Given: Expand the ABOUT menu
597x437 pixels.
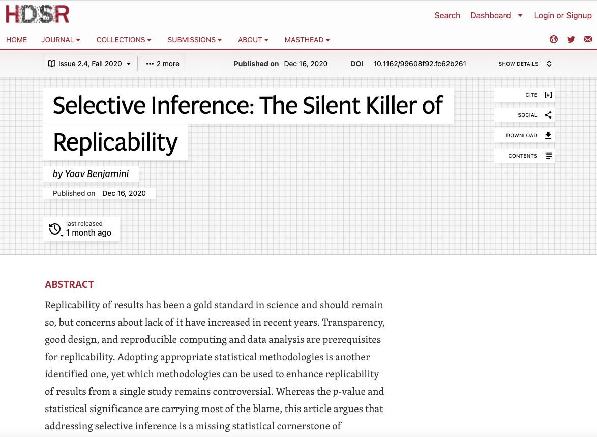Looking at the screenshot, I should click(253, 40).
